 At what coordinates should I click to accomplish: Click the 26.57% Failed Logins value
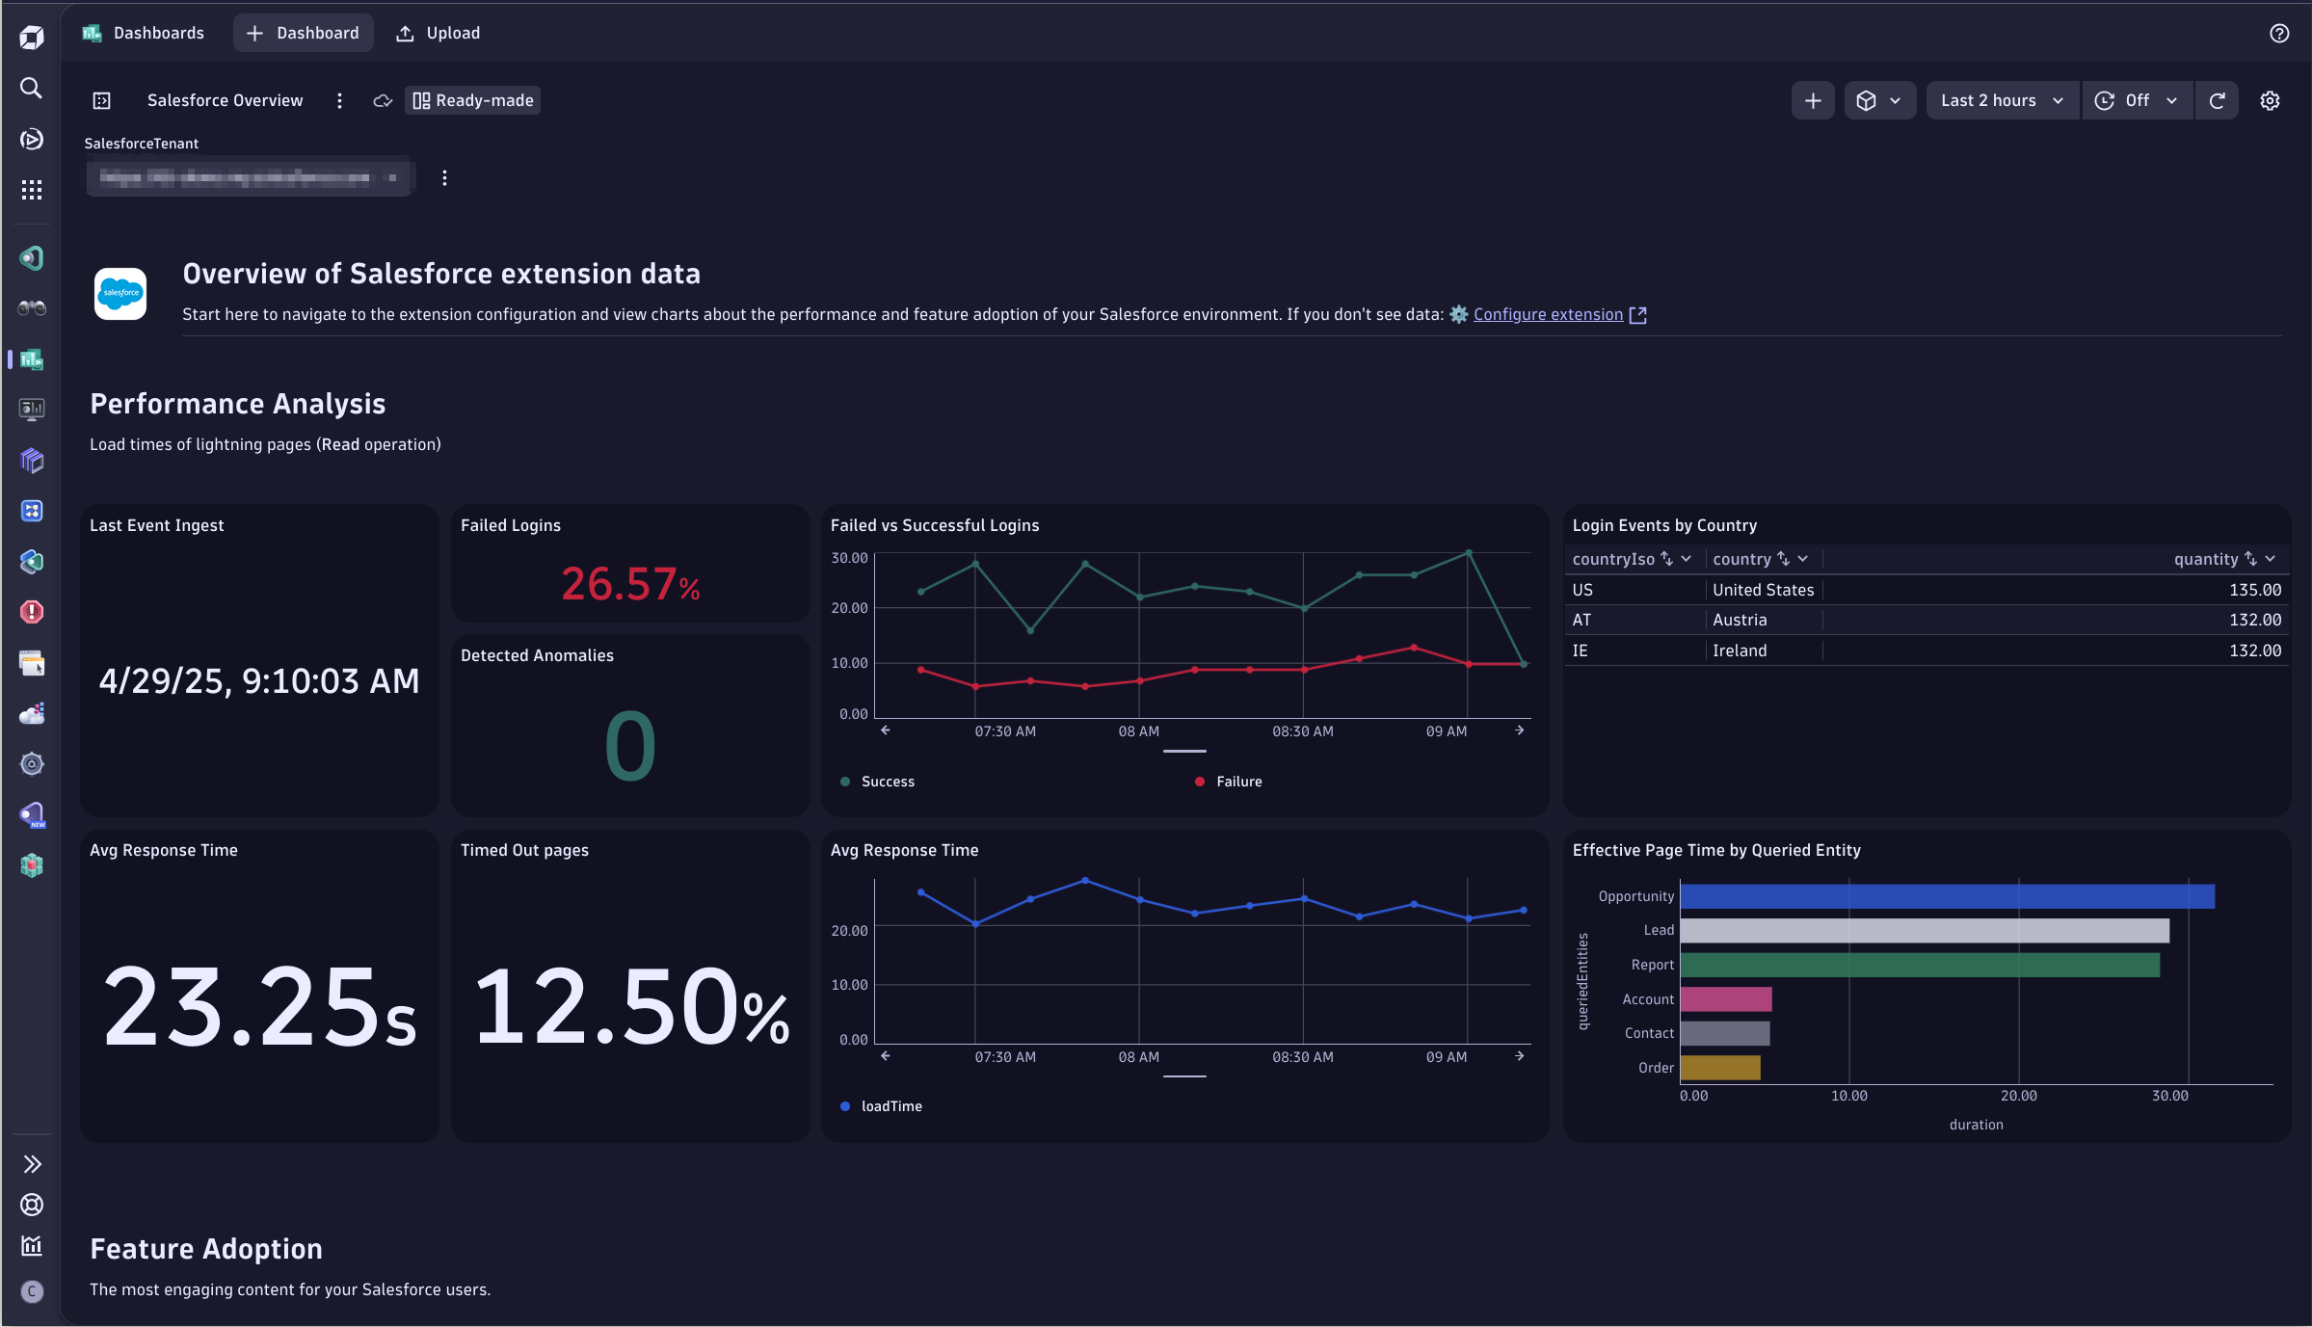pos(630,584)
